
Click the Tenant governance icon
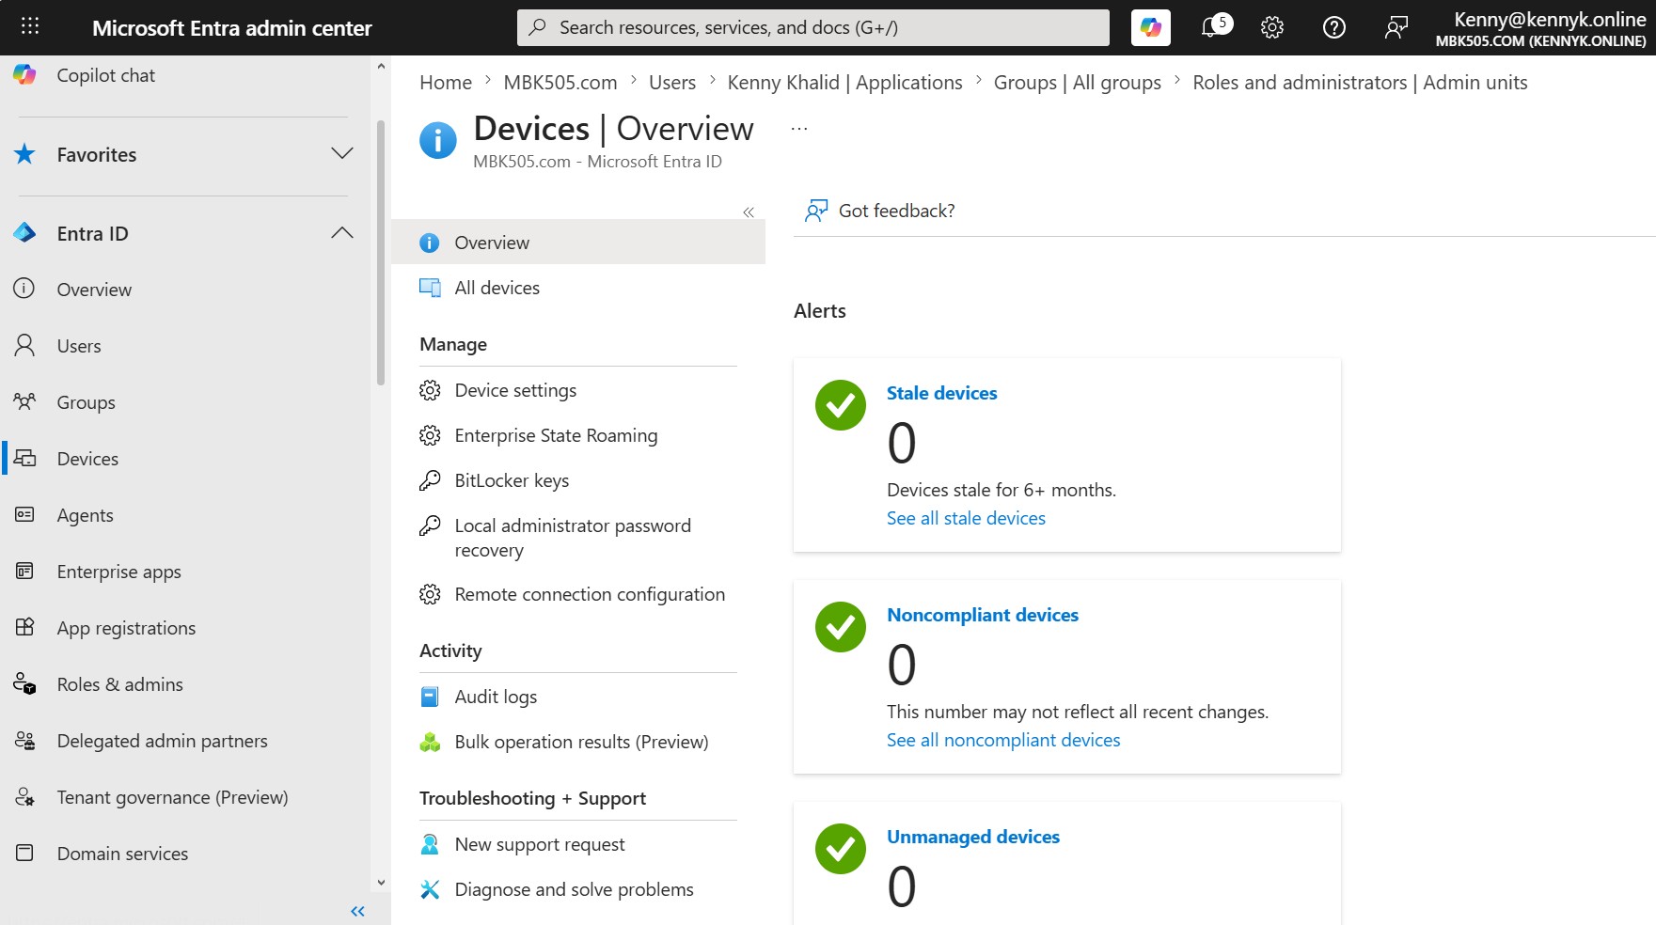[x=24, y=797]
